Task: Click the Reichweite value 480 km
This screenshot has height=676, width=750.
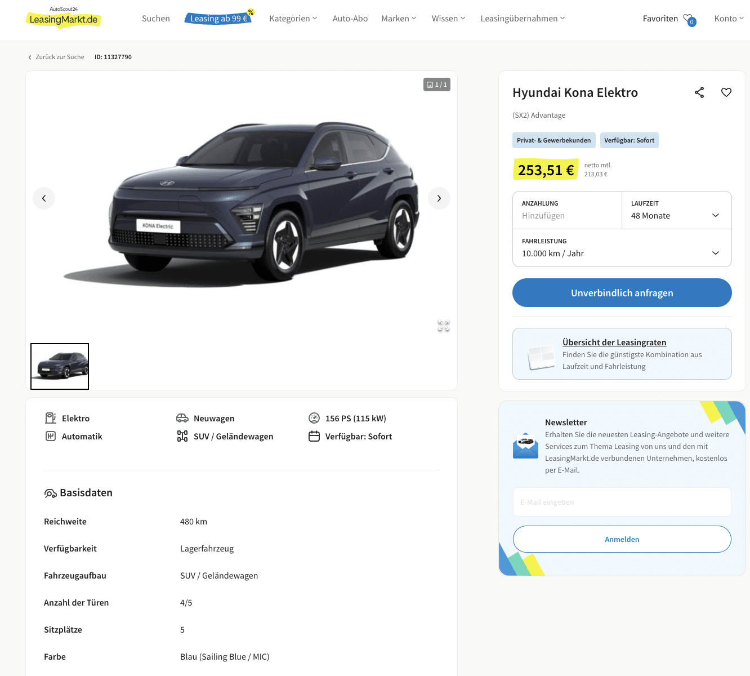Action: point(194,522)
